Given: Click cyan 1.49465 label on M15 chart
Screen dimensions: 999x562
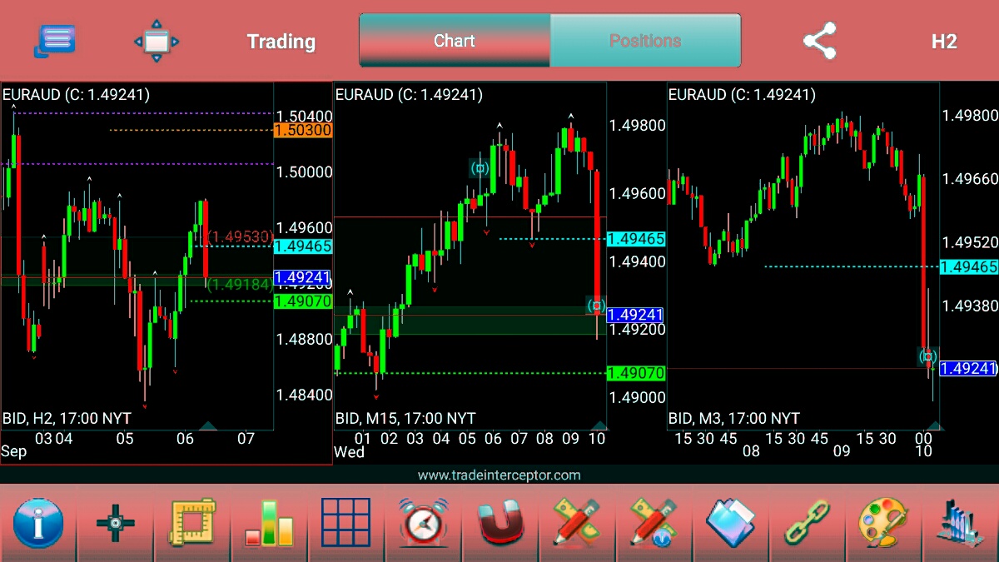Looking at the screenshot, I should [637, 239].
